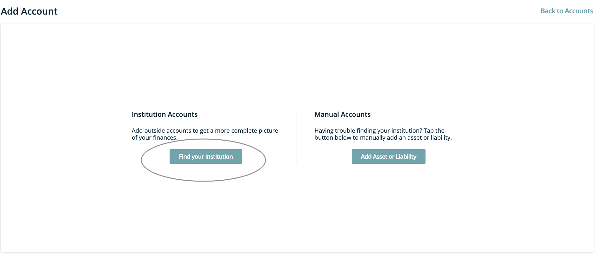Viewport: 597px width, 259px height.
Task: Click the vertical divider between account sections
Action: click(297, 137)
